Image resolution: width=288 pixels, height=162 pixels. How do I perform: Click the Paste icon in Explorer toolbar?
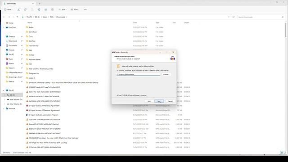pyautogui.click(x=32, y=9)
